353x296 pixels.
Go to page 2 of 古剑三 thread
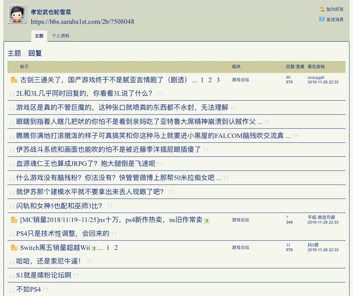(210, 80)
